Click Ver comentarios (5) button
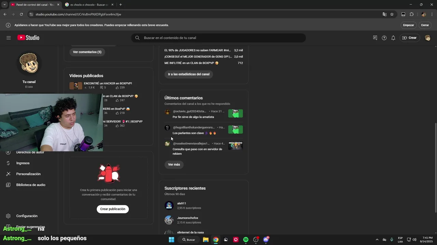 87,52
